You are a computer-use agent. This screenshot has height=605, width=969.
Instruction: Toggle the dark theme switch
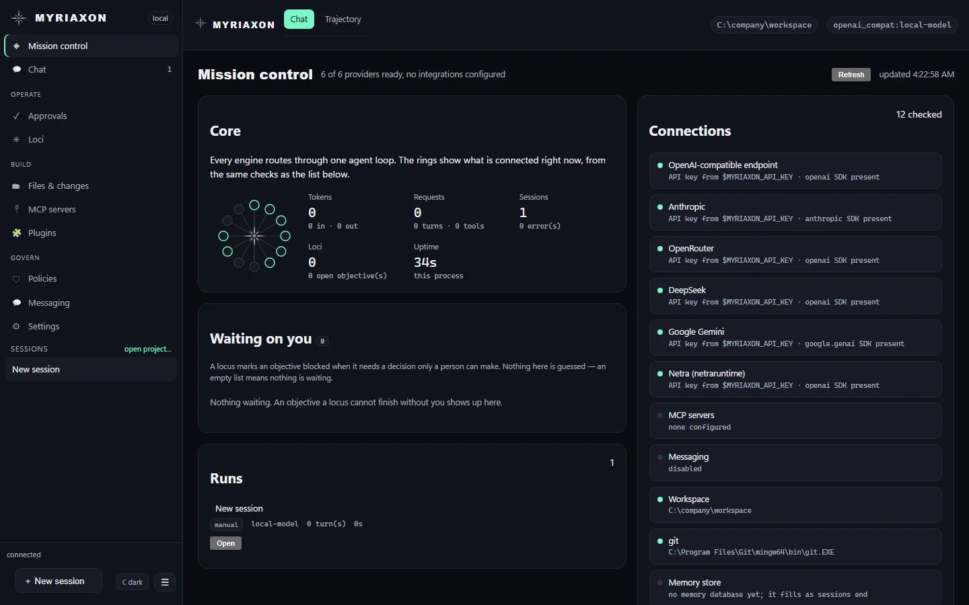[132, 582]
